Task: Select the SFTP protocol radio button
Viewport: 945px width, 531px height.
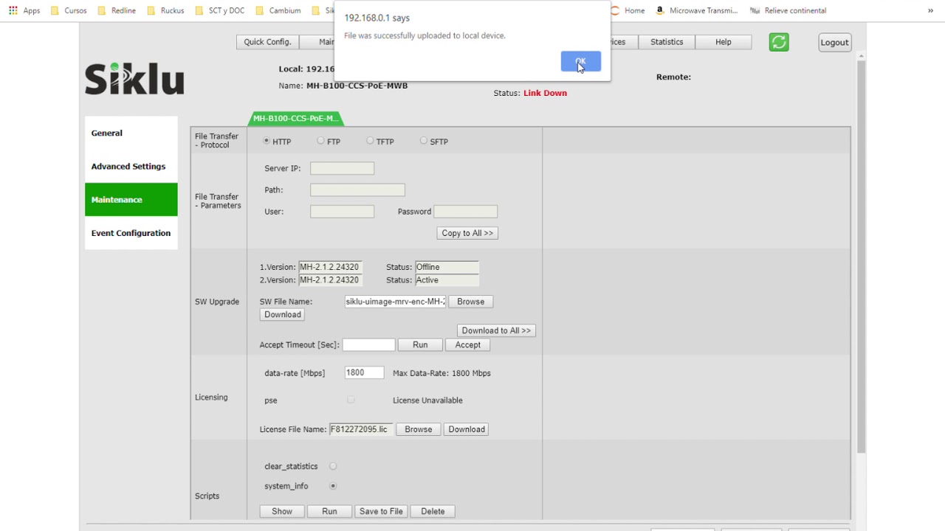Action: pyautogui.click(x=424, y=141)
